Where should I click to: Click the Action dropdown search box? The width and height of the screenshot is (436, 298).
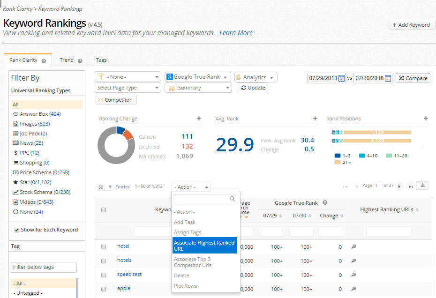(205, 199)
